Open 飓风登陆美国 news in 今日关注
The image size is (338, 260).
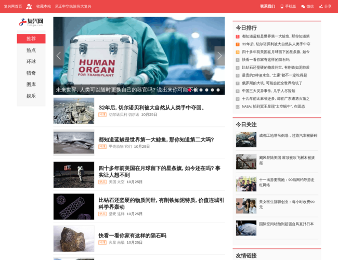point(287,160)
